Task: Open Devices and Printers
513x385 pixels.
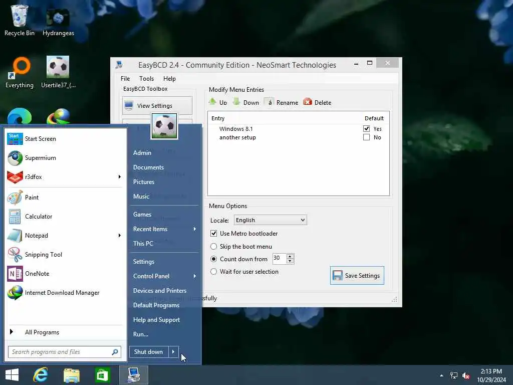Action: pos(160,291)
